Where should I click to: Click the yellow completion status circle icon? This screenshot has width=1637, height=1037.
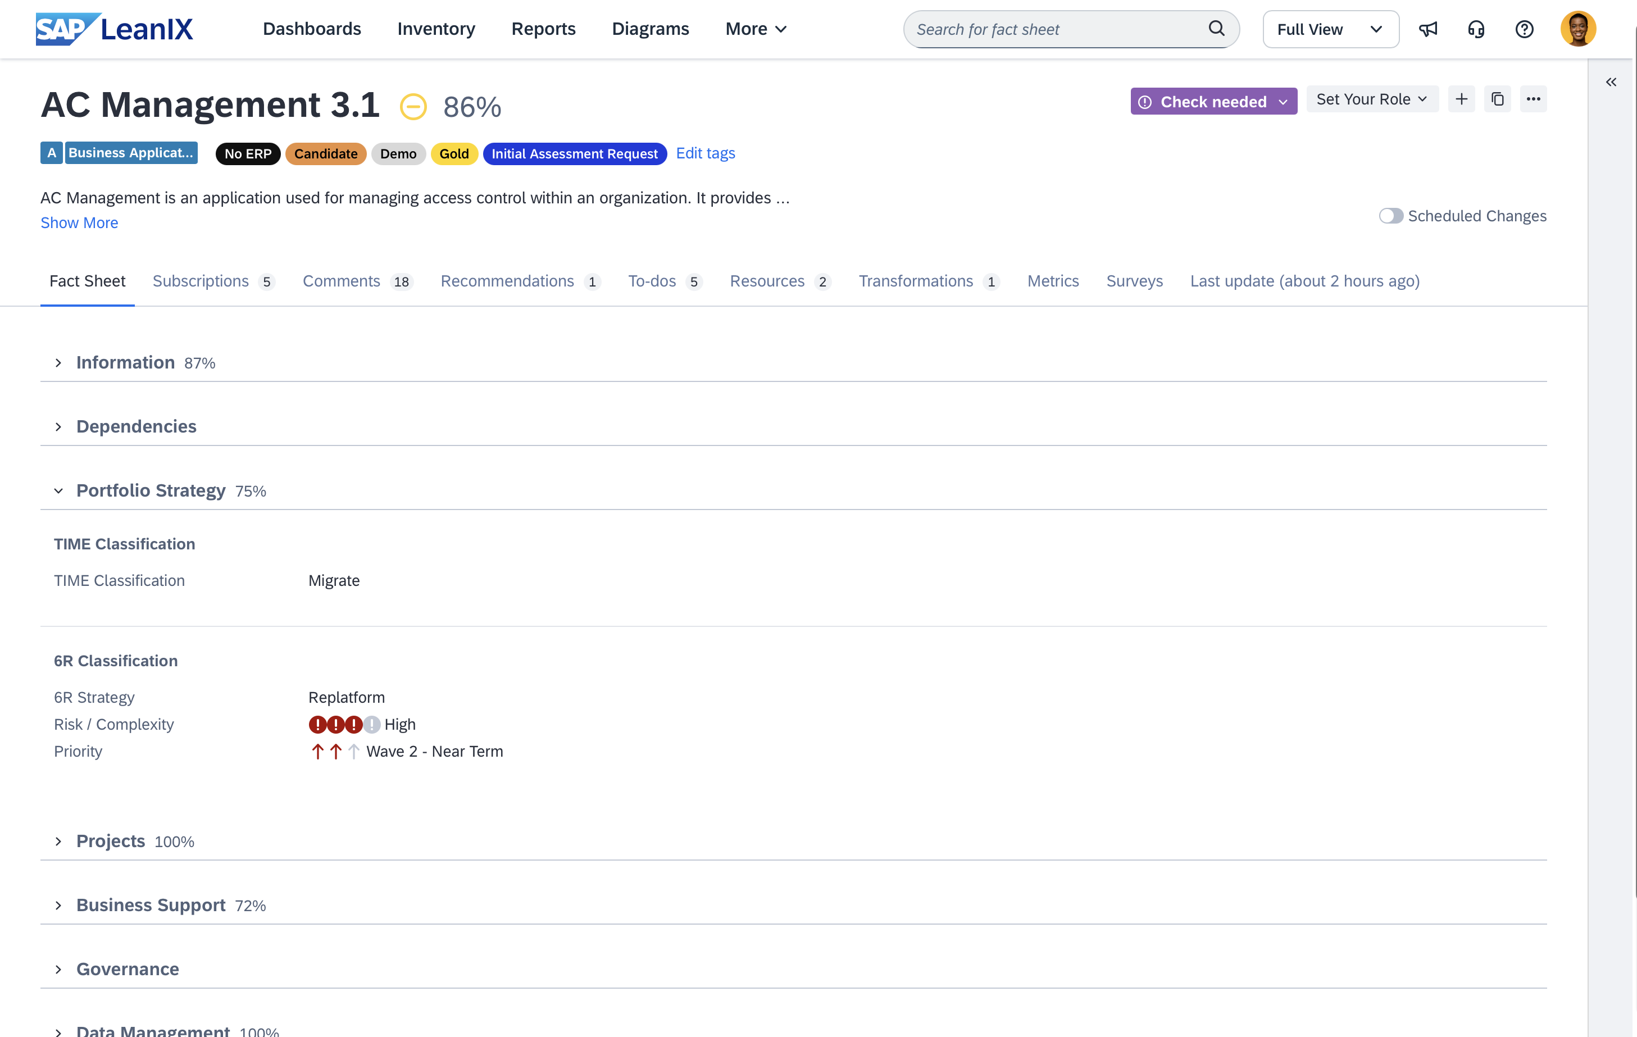(x=413, y=107)
